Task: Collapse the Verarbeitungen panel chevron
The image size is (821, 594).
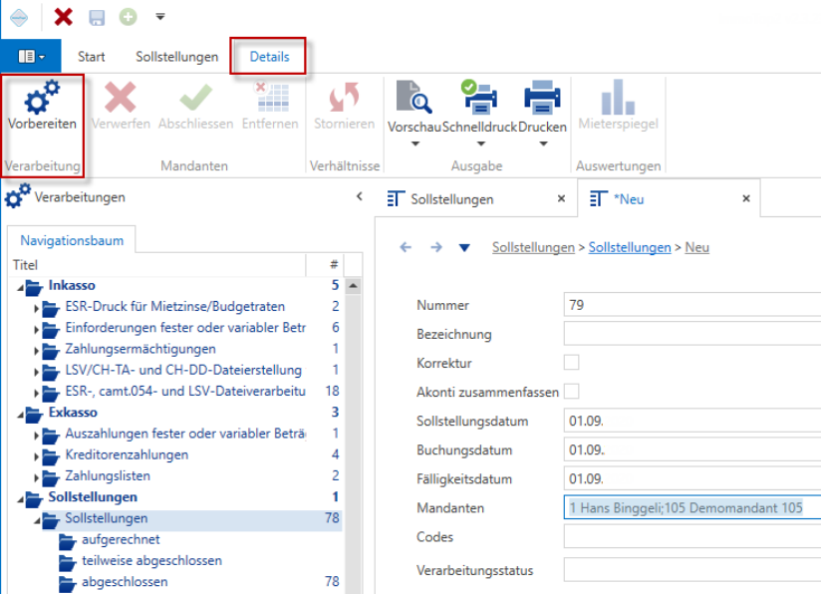Action: click(x=359, y=196)
